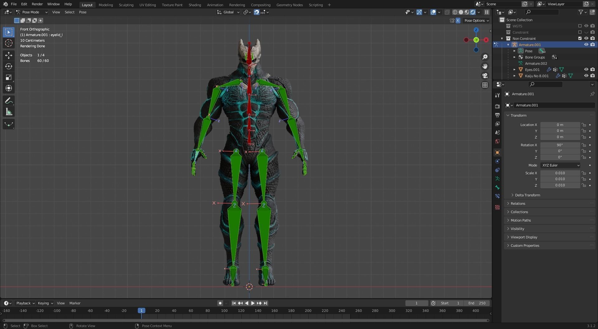Play the animation forward
This screenshot has height=329, width=598.
tap(253, 303)
